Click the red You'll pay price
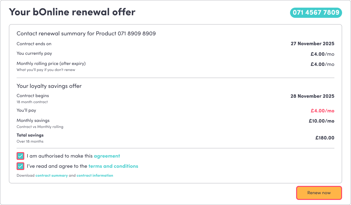Viewport: 351px width, 205px height. (x=322, y=111)
